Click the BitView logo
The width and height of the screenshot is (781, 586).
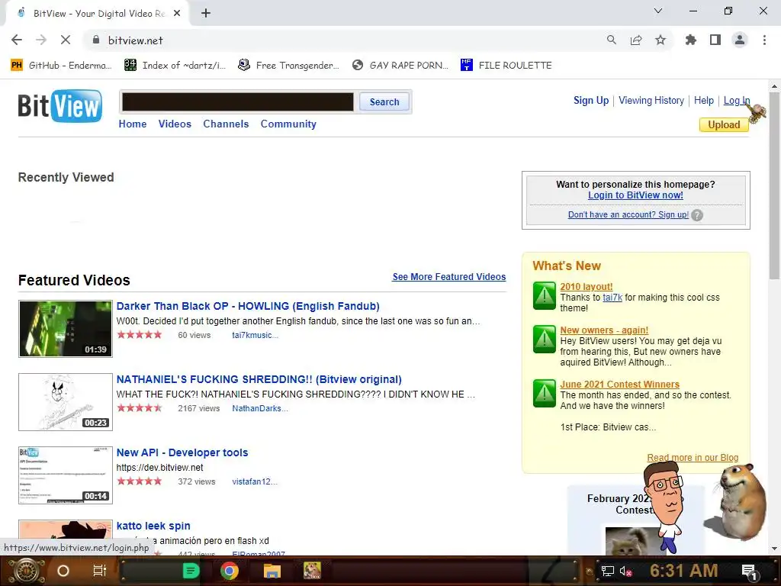click(59, 105)
